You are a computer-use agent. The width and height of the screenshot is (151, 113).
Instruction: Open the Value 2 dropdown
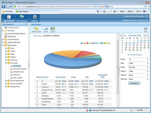[x=139, y=75]
